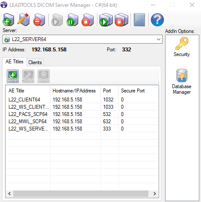Click the disabled Edit AE Title icon

point(28,76)
